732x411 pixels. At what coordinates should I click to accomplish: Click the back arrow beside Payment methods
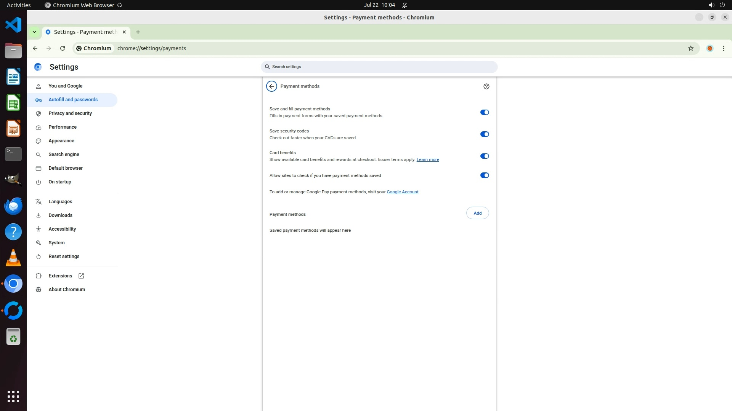click(x=271, y=86)
